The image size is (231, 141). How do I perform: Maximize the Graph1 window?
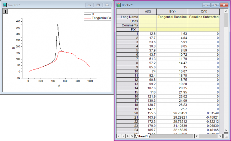click(x=98, y=5)
